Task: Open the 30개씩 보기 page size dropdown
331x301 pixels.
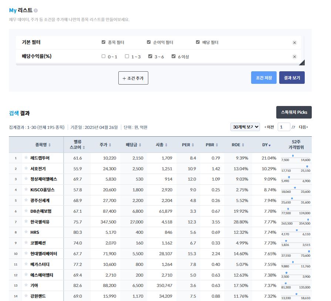Action: [x=245, y=127]
